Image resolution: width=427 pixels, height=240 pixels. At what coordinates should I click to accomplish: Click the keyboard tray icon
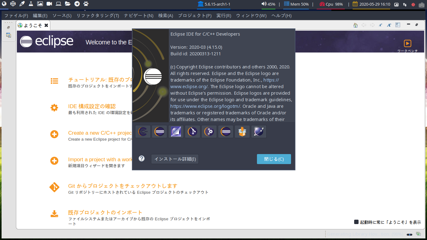coord(421,4)
